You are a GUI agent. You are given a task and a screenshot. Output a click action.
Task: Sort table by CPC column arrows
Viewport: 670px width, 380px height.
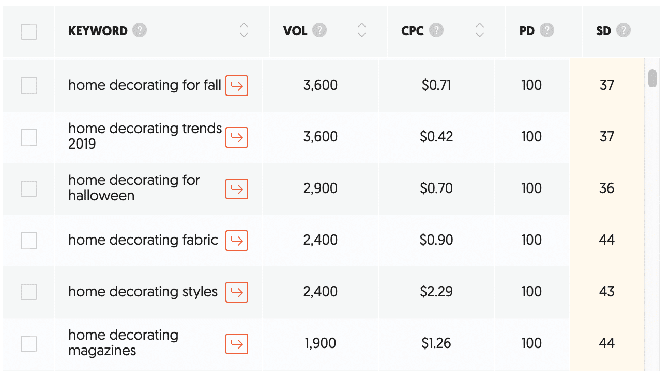coord(480,30)
